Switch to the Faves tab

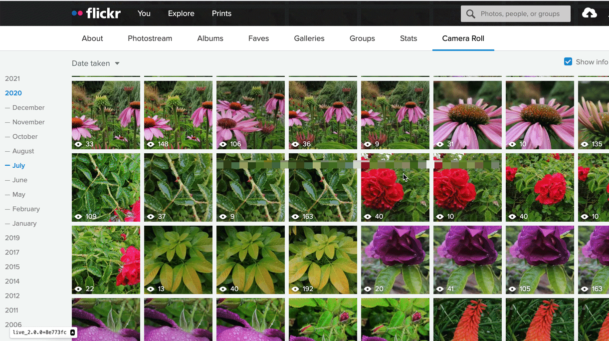[x=258, y=38]
